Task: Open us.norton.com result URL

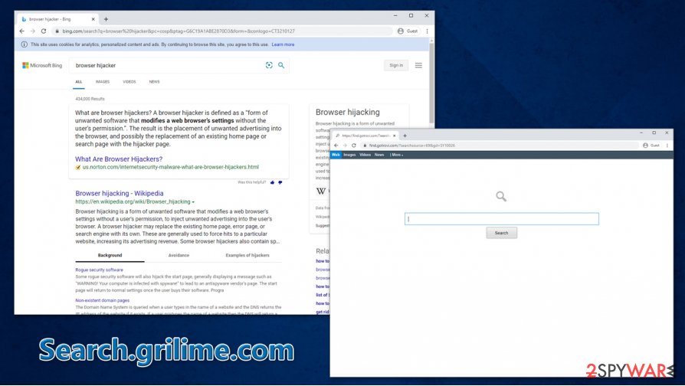Action: point(171,167)
